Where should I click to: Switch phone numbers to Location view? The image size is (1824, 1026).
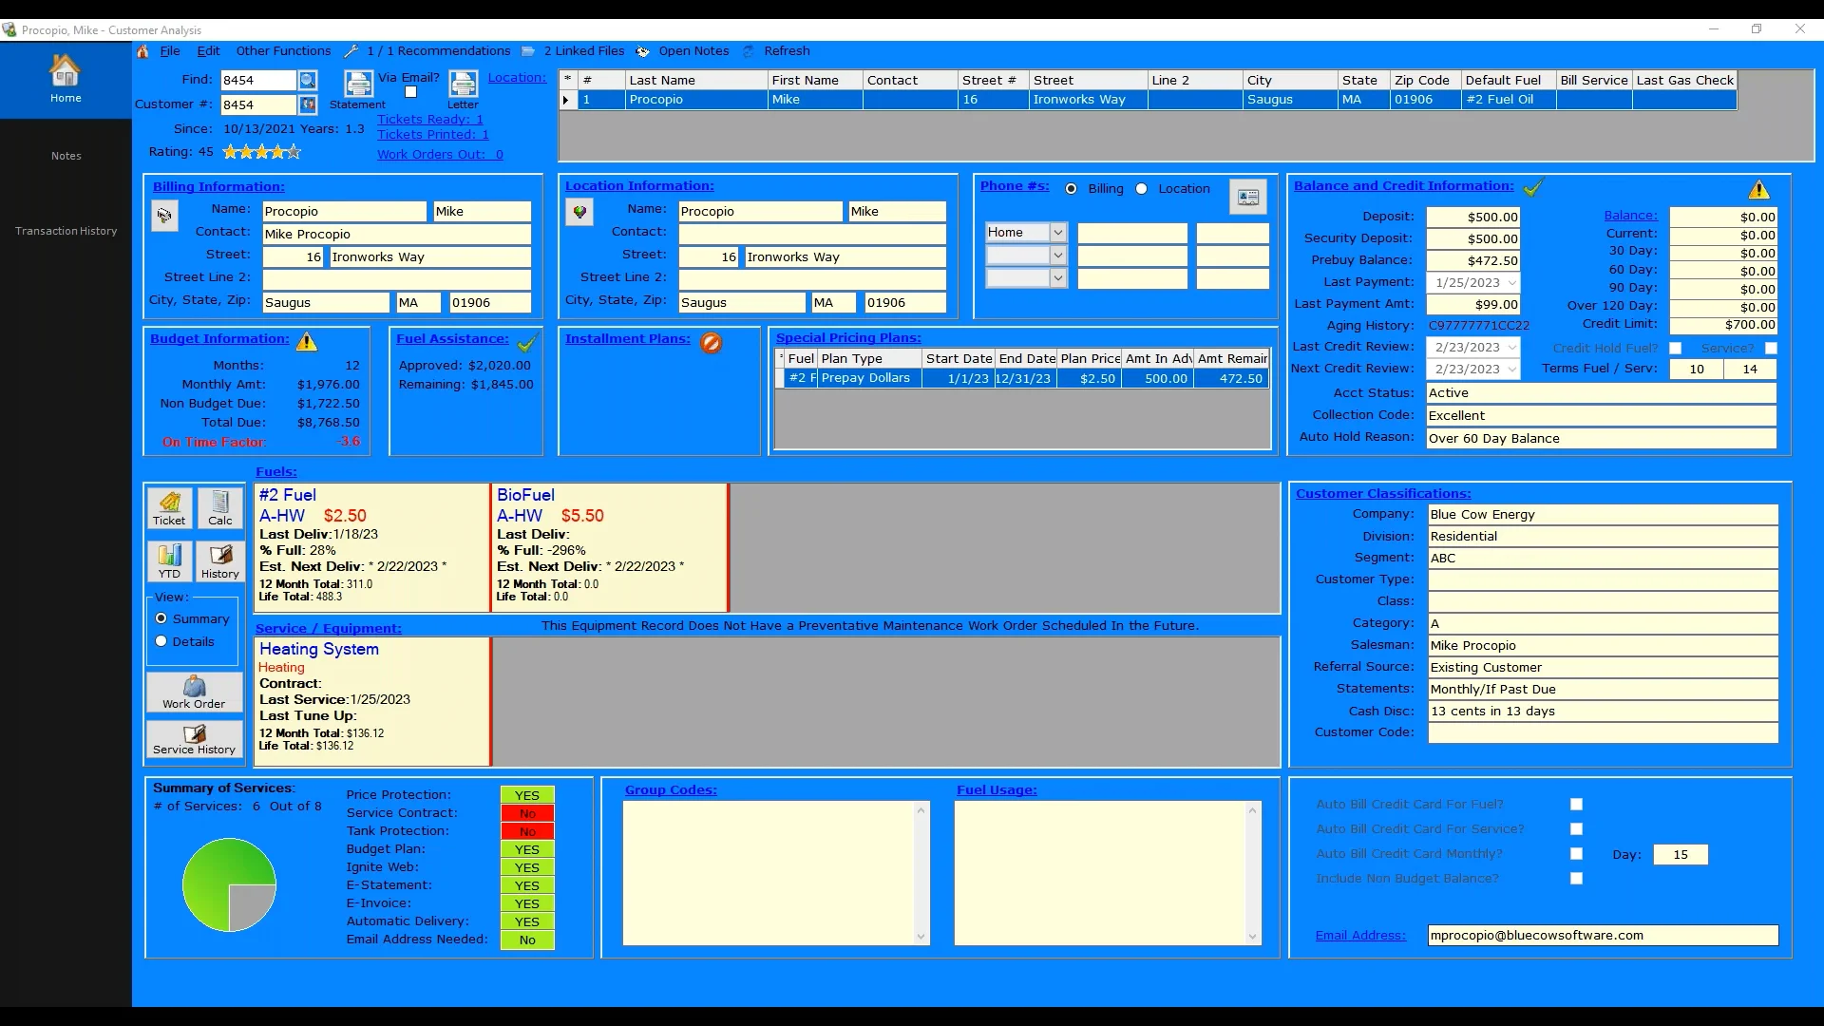(x=1142, y=189)
